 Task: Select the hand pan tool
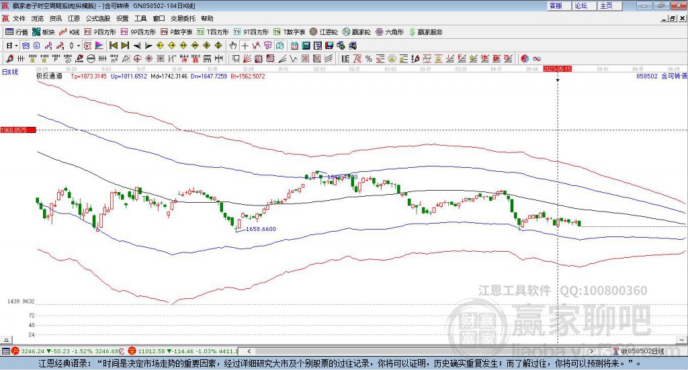(x=233, y=46)
